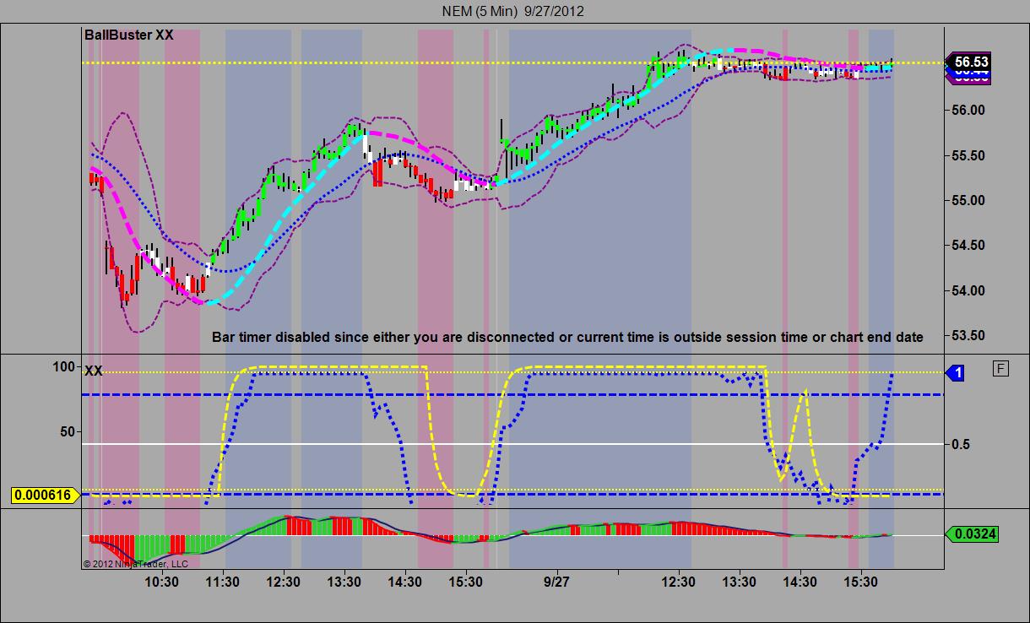Click the 55.50 price axis label
This screenshot has width=1030, height=623.
969,155
